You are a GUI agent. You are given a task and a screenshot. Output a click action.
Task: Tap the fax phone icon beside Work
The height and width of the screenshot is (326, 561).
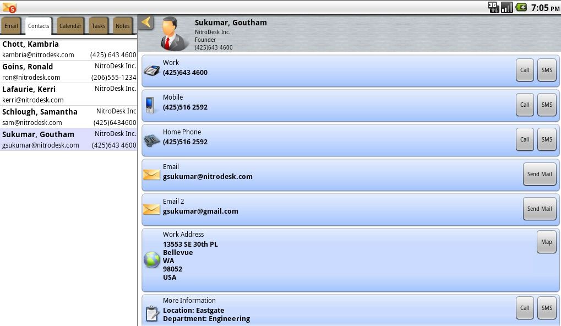click(x=152, y=70)
